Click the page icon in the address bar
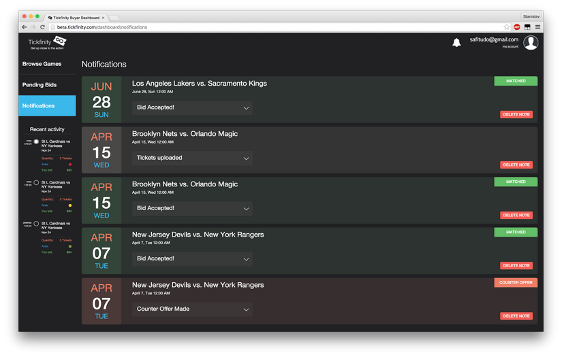 click(x=52, y=27)
